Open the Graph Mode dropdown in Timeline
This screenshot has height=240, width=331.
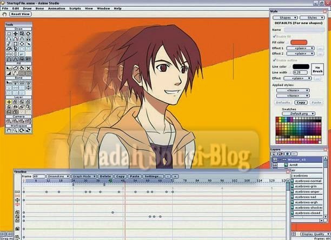click(84, 176)
